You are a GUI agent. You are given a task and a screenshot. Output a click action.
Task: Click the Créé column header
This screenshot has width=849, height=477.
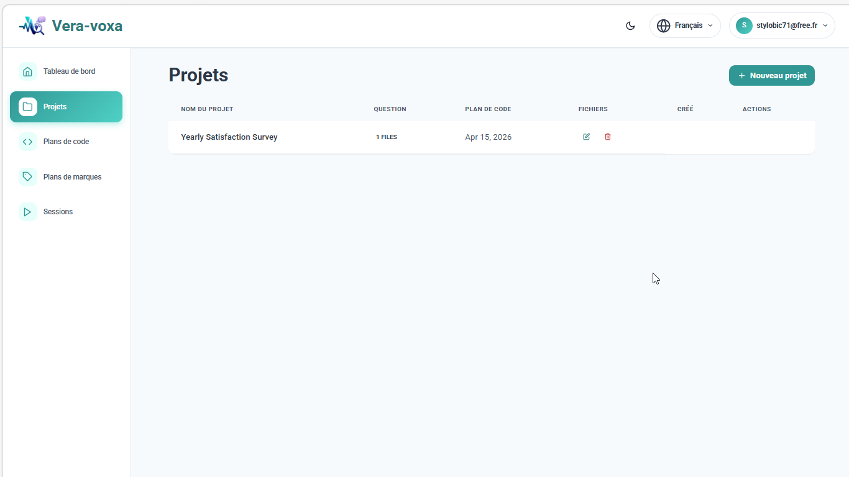pos(686,109)
